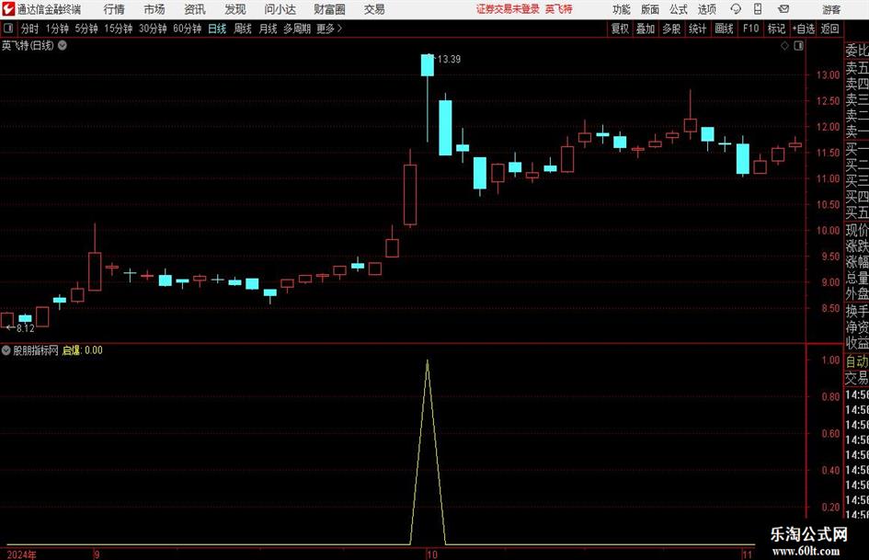Click the 自动 label in right panel
The width and height of the screenshot is (869, 560).
(857, 361)
